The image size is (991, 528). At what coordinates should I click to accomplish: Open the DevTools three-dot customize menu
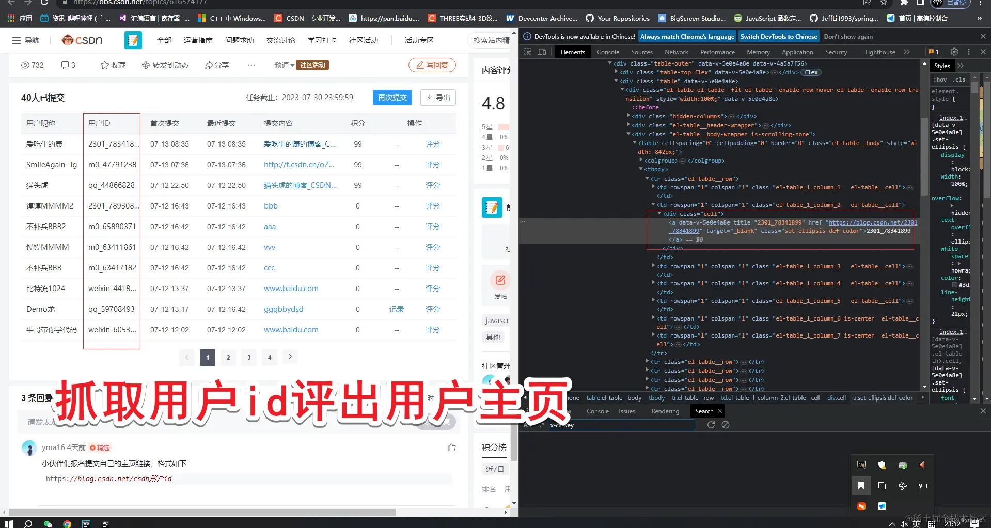pyautogui.click(x=969, y=52)
